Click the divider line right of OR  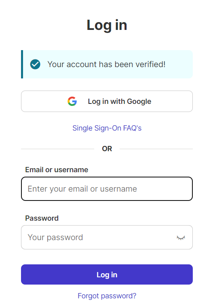coord(156,149)
